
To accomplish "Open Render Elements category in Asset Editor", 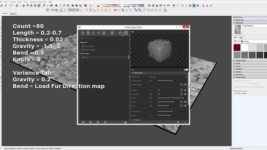I will coord(98,33).
